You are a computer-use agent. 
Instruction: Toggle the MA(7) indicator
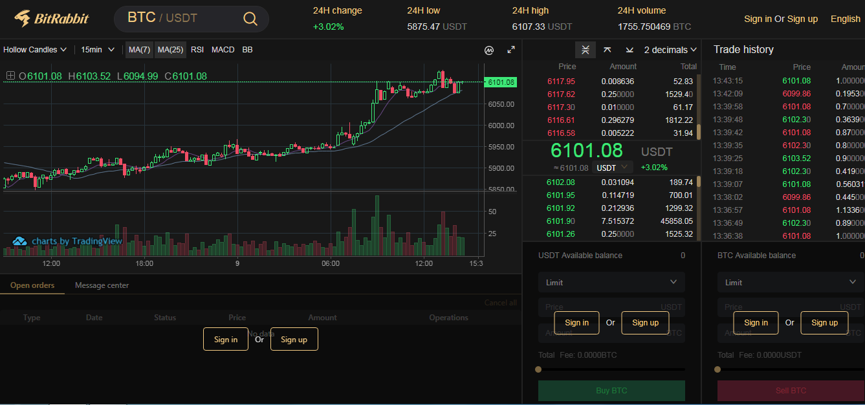[x=139, y=50]
